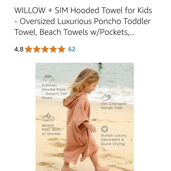Click the fourth orange rating star
Screen dimensions: 171x171
pos(53,49)
